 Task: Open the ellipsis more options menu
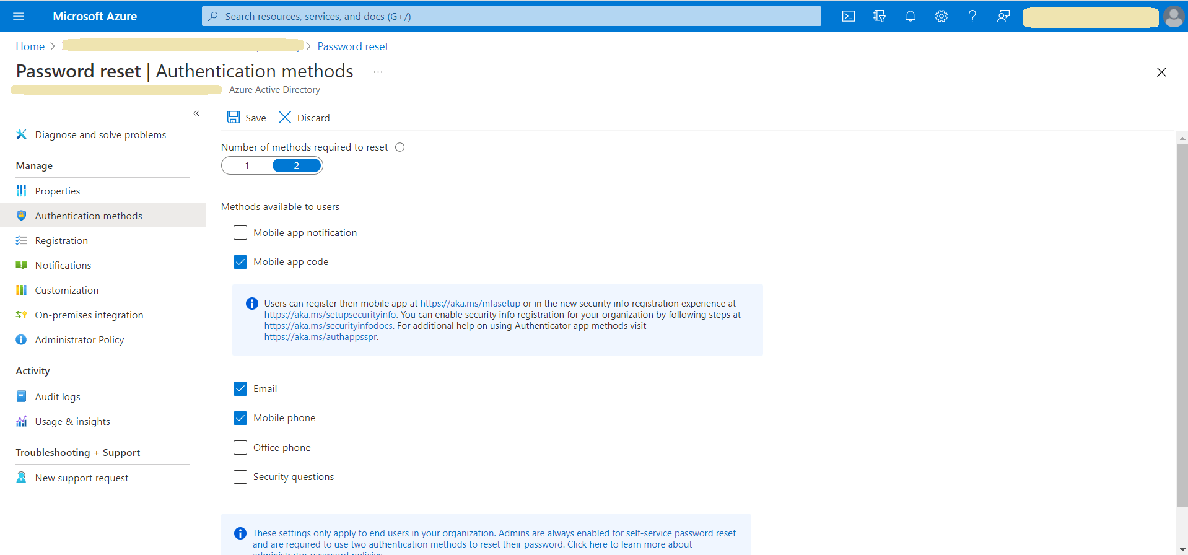tap(378, 72)
